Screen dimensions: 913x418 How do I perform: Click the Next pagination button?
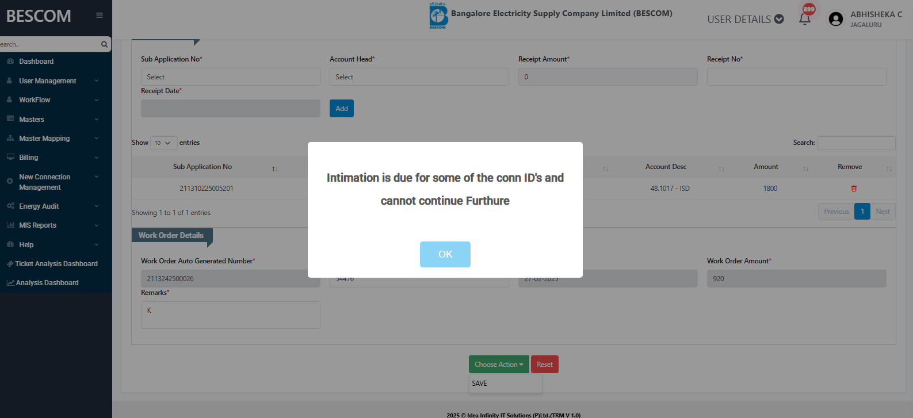point(883,212)
